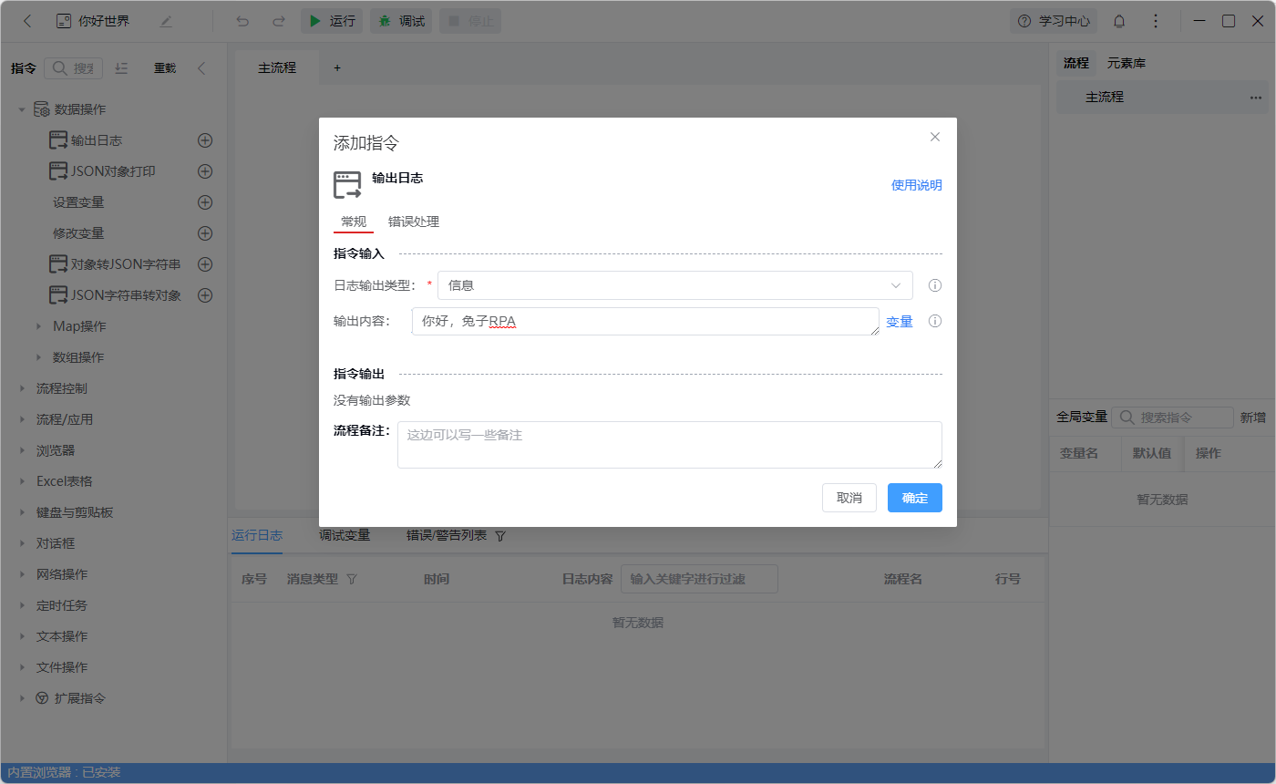This screenshot has height=784, width=1276.
Task: Expand the Excel表格 category
Action: click(22, 481)
